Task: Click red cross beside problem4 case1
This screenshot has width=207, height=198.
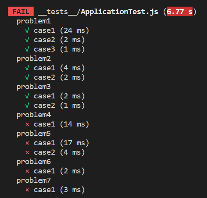Action: click(27, 124)
